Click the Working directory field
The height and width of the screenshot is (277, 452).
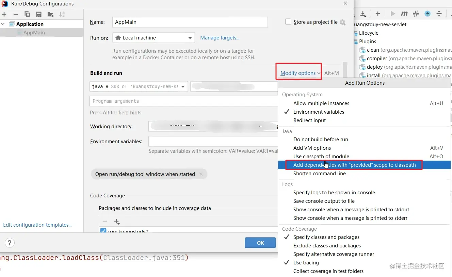click(213, 126)
